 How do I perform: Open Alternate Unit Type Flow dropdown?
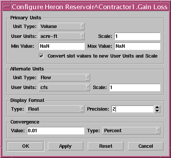[x=64, y=78]
